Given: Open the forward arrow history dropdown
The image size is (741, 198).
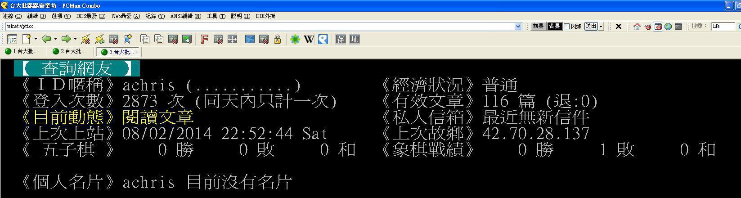Looking at the screenshot, I should [75, 39].
